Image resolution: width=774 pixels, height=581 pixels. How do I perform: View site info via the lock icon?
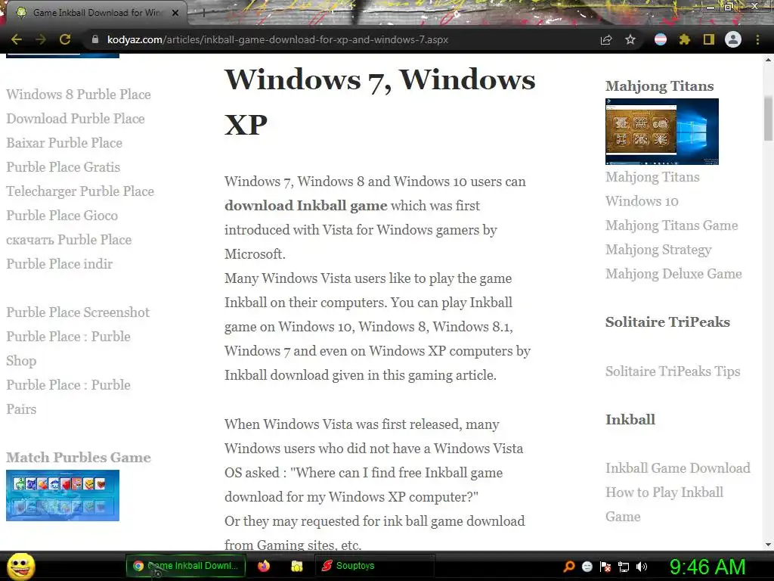click(x=95, y=39)
